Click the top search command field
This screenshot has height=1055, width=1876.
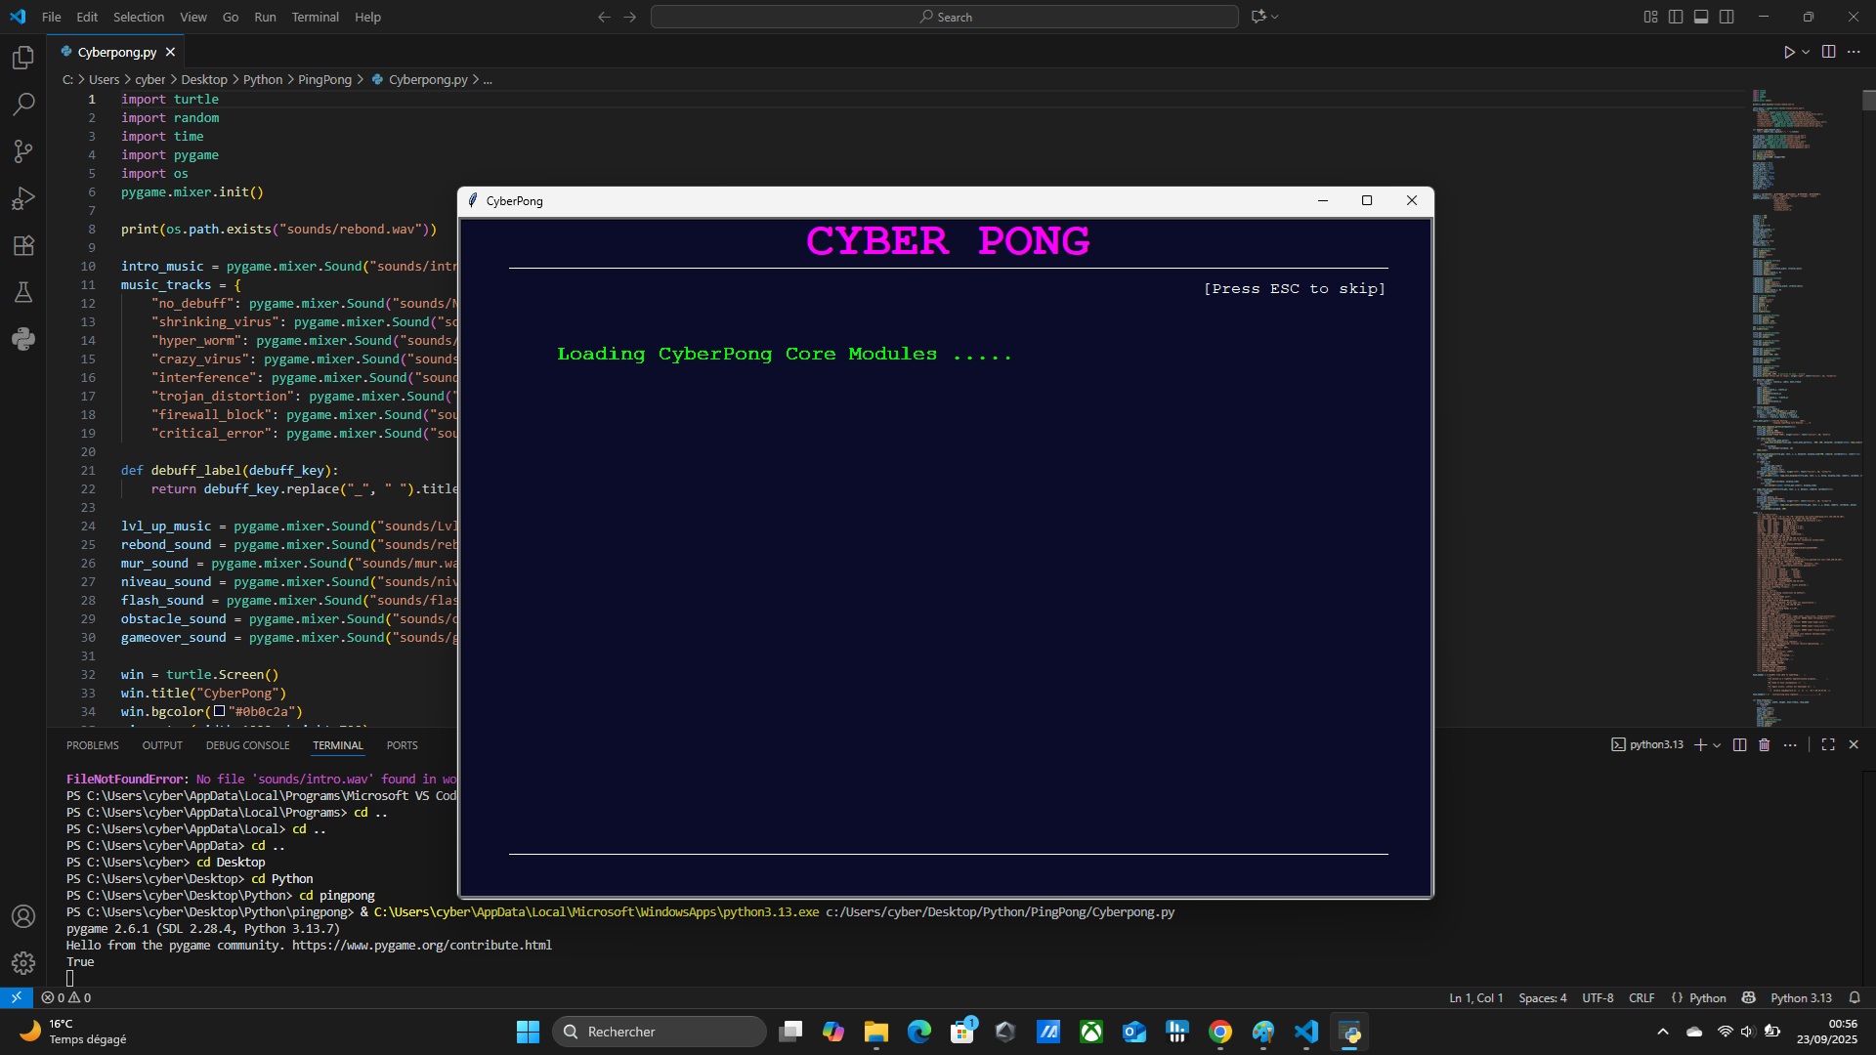coord(944,17)
